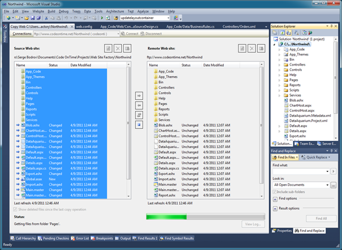
Task: Click the synchronize selected files icon
Action: (x=139, y=115)
